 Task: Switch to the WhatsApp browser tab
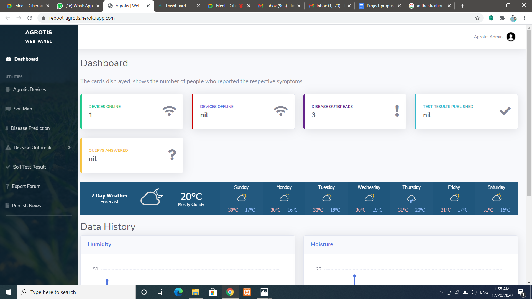click(79, 6)
